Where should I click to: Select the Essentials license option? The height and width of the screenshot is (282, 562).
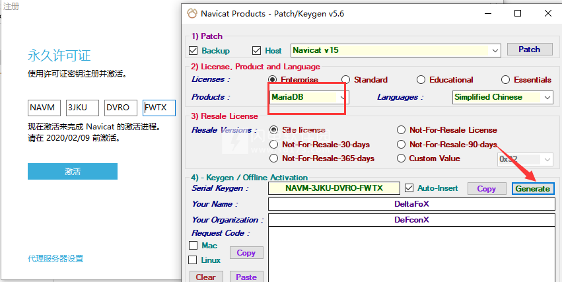pos(505,79)
